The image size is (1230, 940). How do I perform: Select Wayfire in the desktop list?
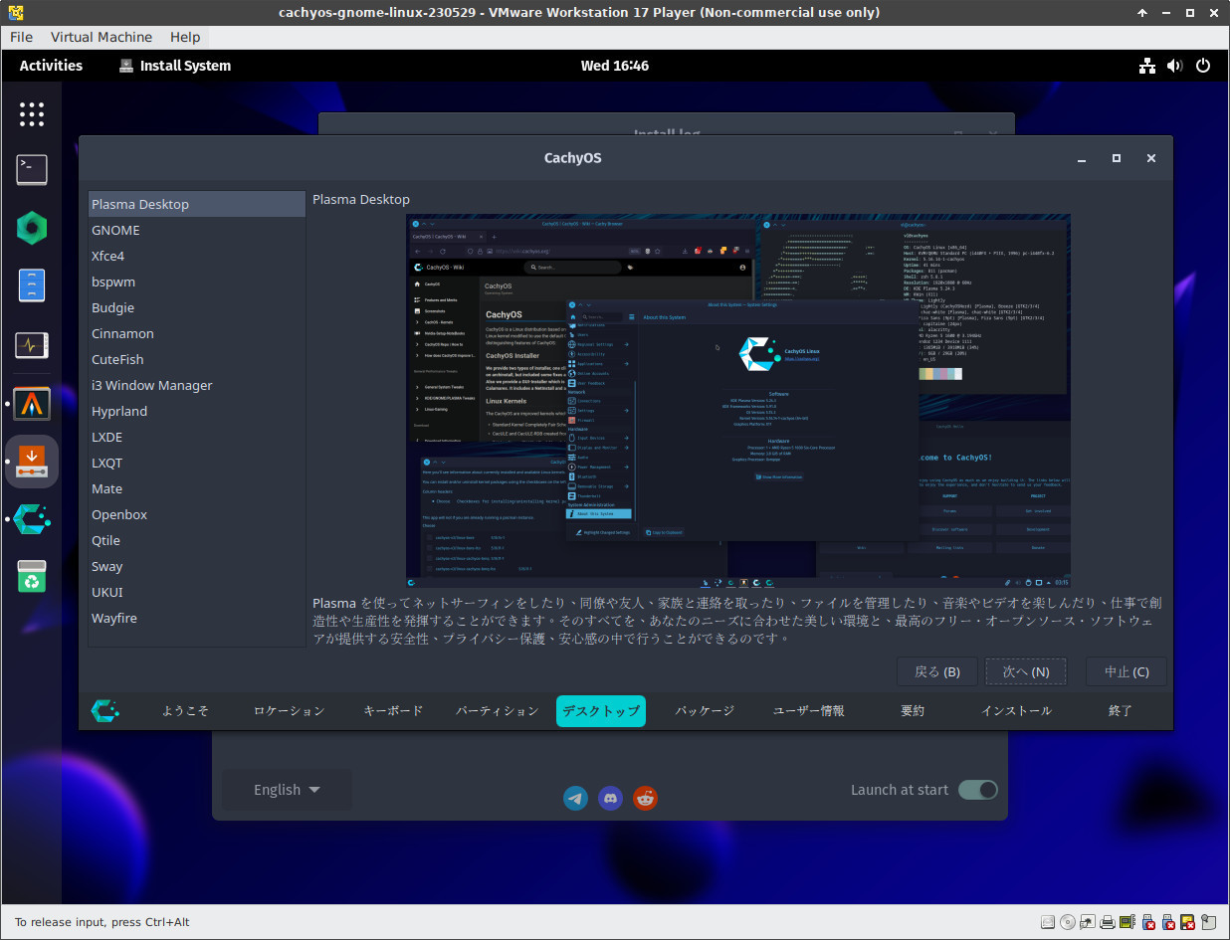[197, 618]
